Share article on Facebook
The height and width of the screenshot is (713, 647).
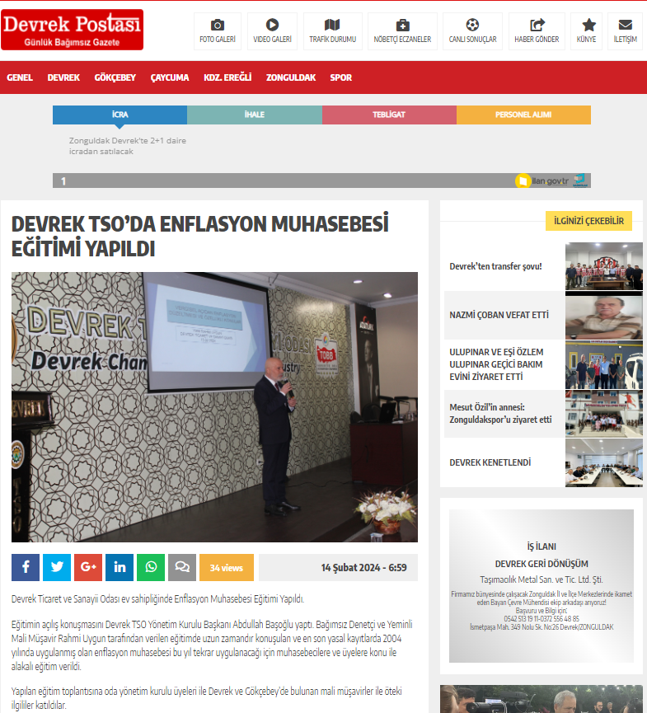tap(26, 567)
